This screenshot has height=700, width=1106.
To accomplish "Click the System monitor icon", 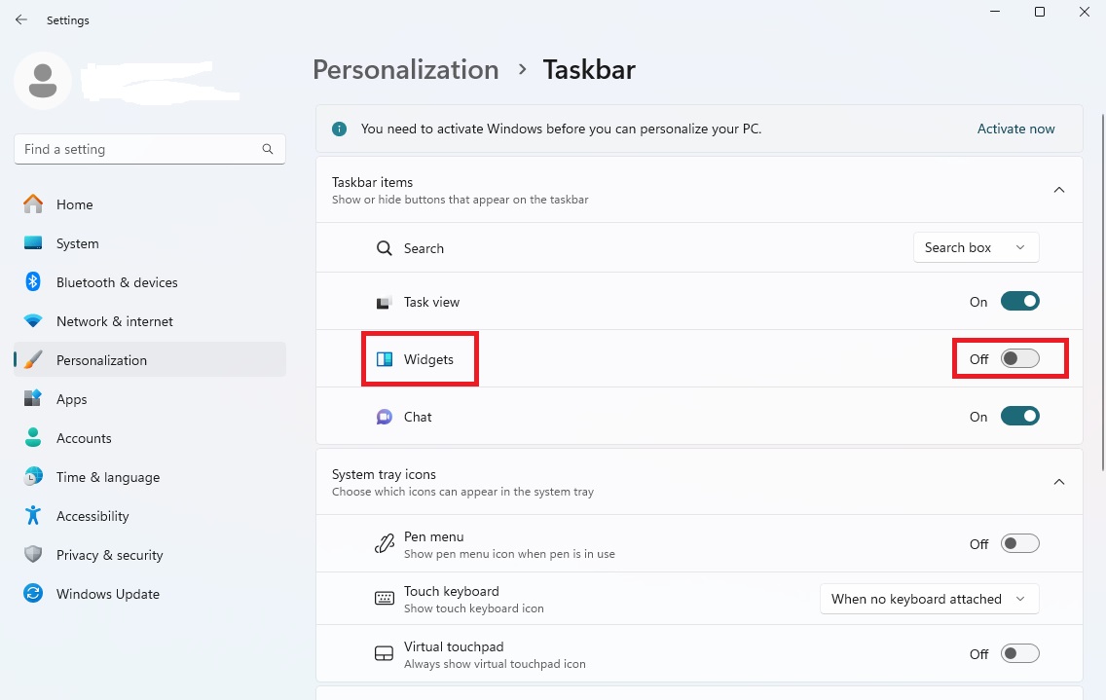I will pos(33,242).
